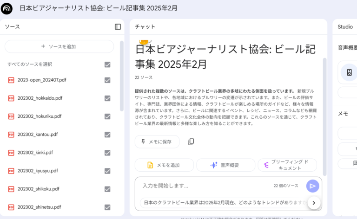
Task: Select the suggested question about 2025年2月 trends
Action: tap(224, 203)
